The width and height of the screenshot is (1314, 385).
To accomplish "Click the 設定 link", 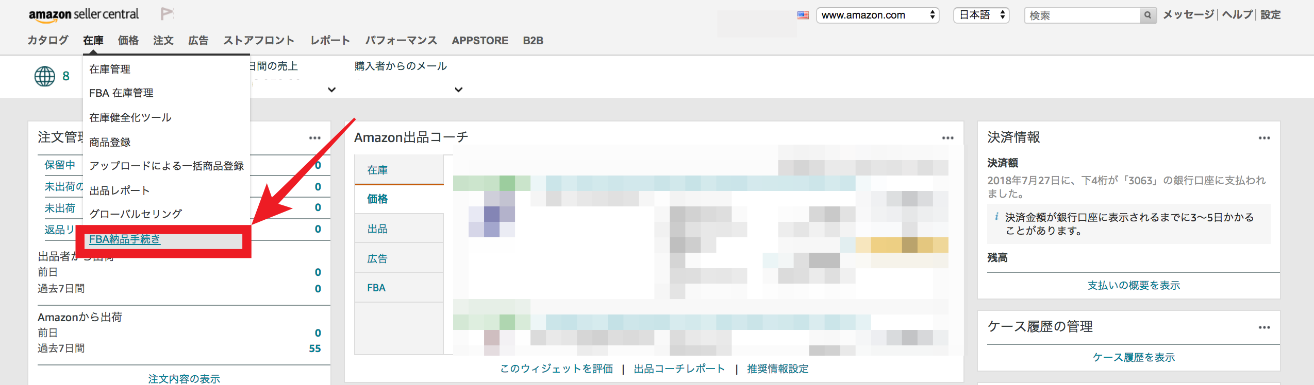I will (1271, 15).
